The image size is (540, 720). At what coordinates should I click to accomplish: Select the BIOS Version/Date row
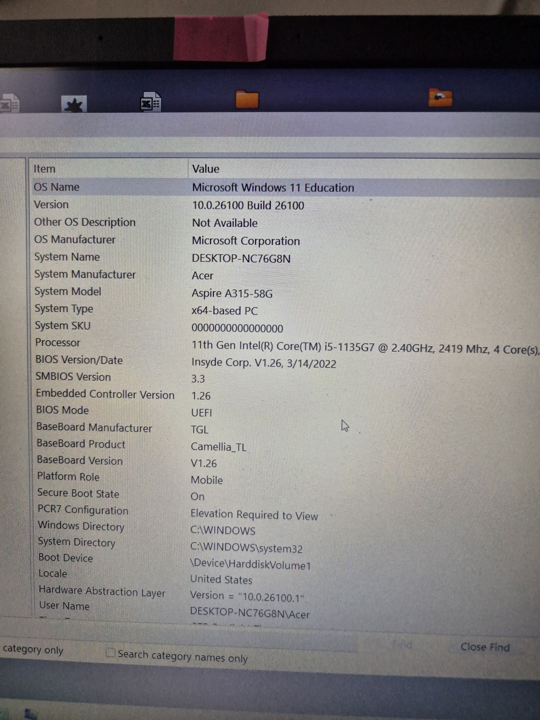click(79, 360)
